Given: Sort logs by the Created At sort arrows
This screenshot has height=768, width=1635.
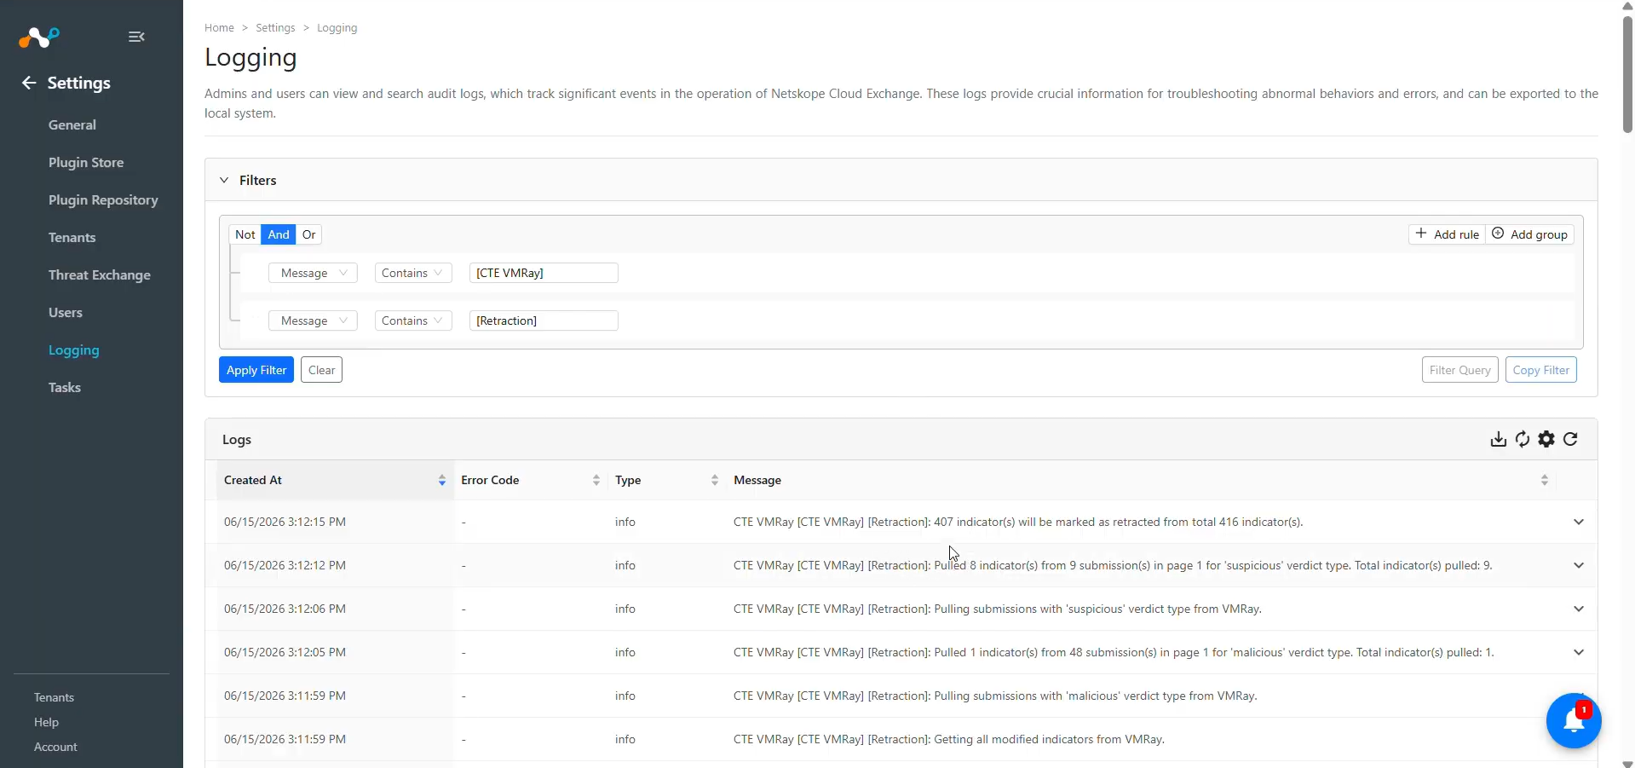Looking at the screenshot, I should tap(442, 481).
